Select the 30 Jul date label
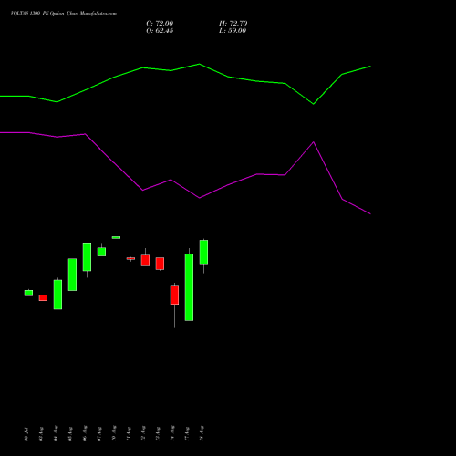 point(26,434)
